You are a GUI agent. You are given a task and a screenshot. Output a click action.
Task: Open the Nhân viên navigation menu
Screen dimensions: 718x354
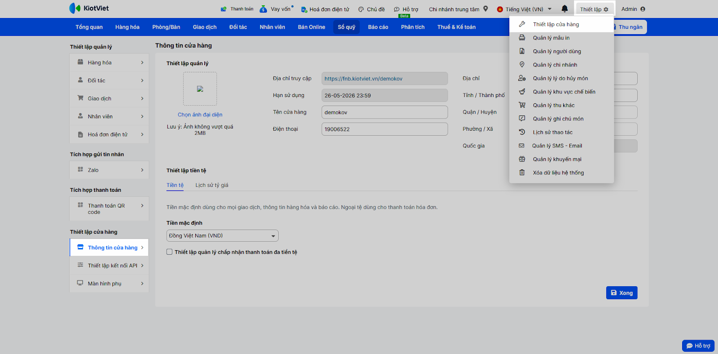pyautogui.click(x=272, y=27)
